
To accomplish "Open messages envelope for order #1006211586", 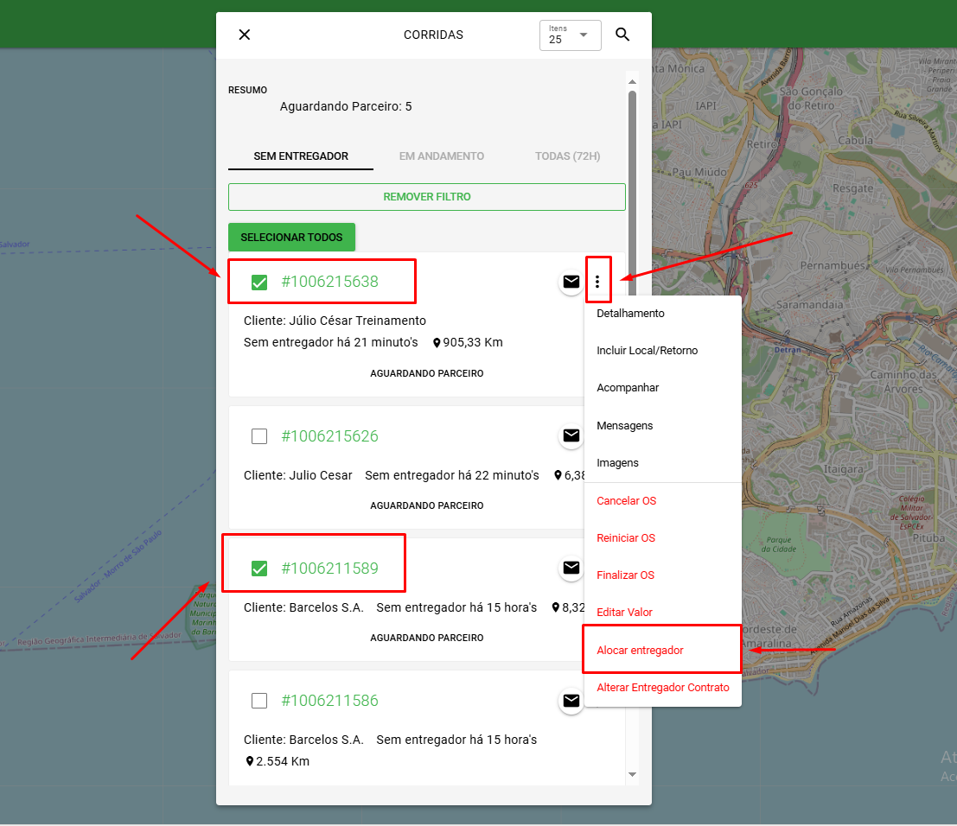I will pyautogui.click(x=571, y=701).
